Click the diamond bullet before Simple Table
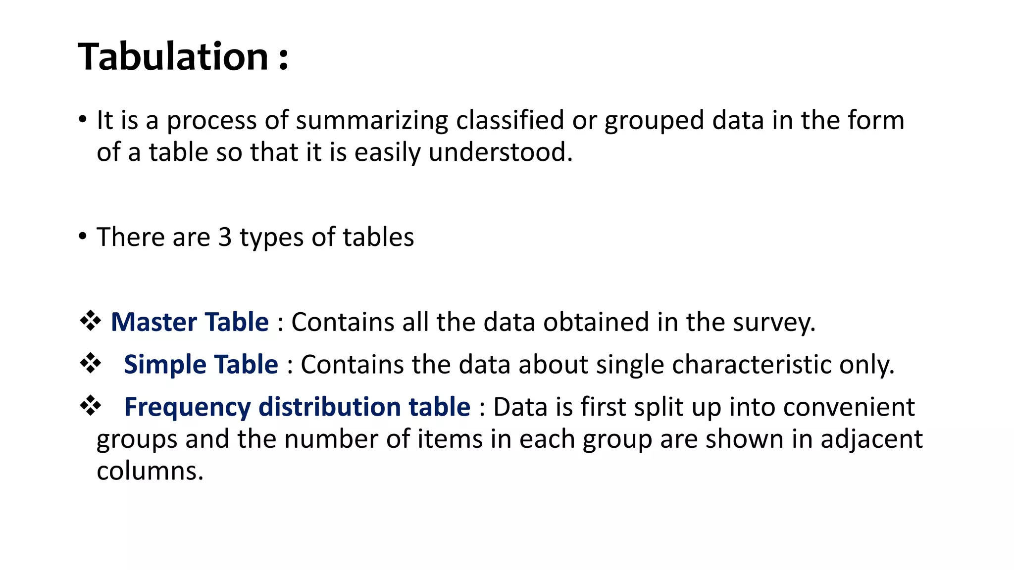 tap(91, 364)
